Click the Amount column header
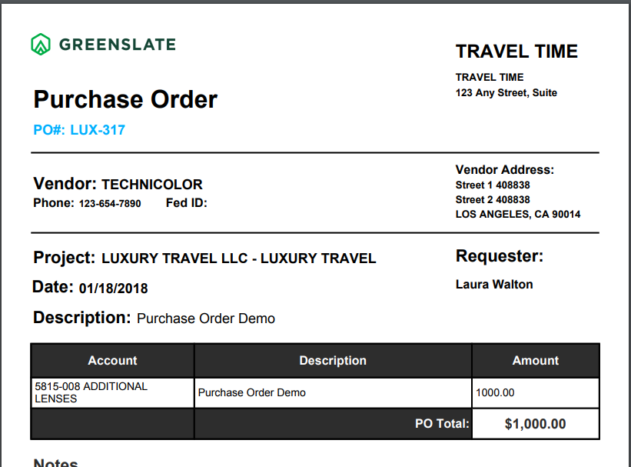 536,360
